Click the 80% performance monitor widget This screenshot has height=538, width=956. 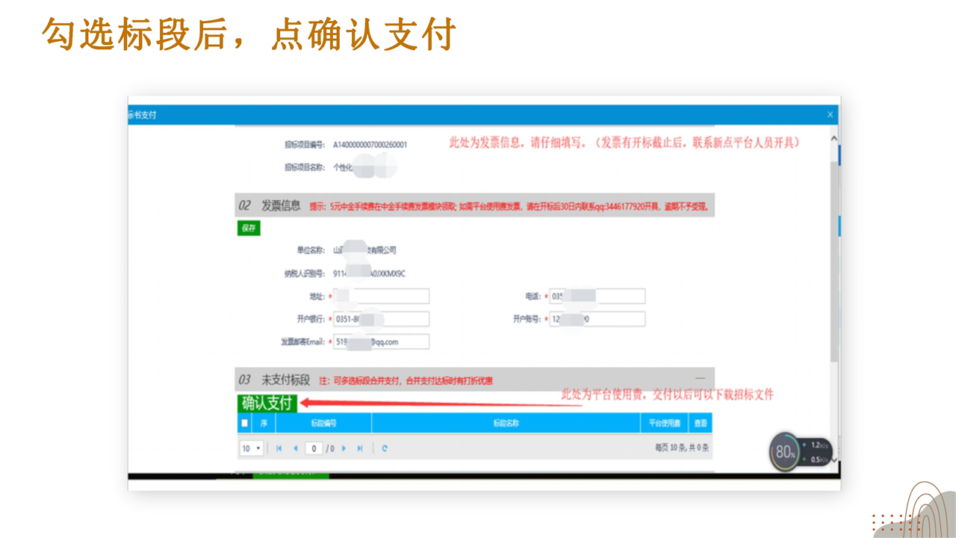coord(786,452)
